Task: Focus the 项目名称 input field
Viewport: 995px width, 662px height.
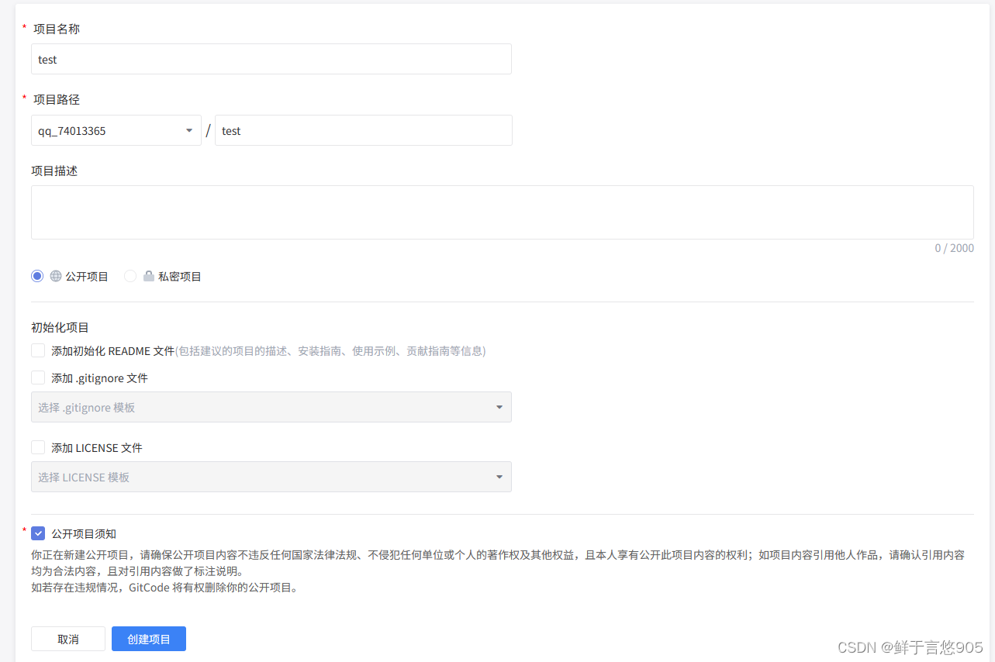Action: point(271,59)
